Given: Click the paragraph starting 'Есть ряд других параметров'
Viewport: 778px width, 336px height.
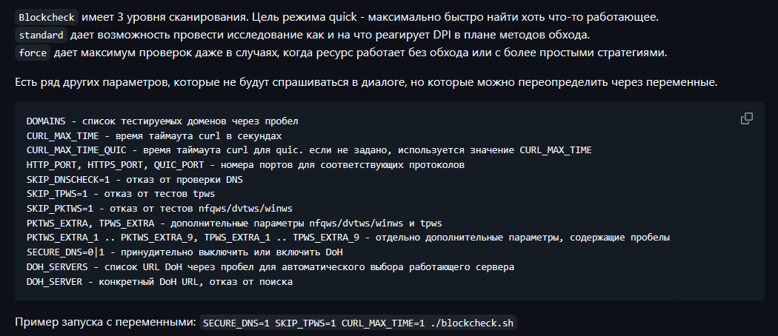Looking at the screenshot, I should coord(366,82).
